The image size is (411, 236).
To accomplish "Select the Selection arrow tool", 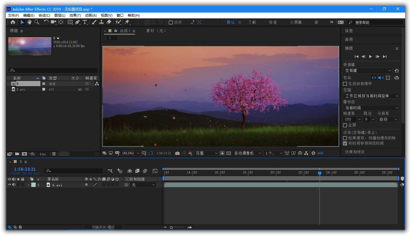I will (x=22, y=22).
